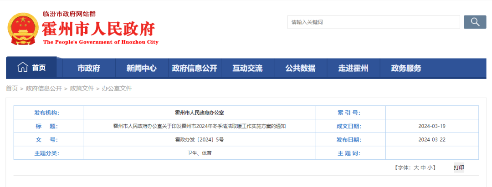The image size is (492, 187).
Task: Open the 互动交流 menu item
Action: click(x=247, y=68)
